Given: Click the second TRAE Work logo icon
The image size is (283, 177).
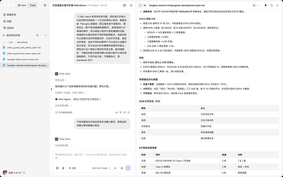Looking at the screenshot, I should click(x=57, y=139).
